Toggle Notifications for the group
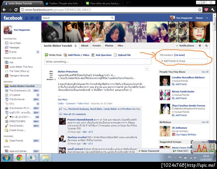This screenshot has width=217, height=169. click(185, 46)
